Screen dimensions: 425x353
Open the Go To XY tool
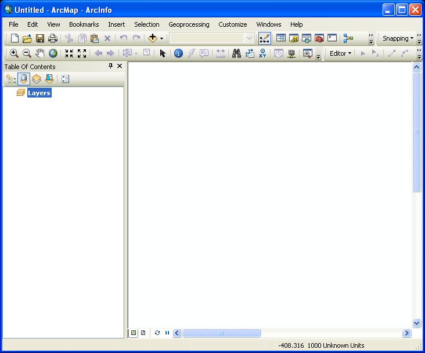[x=262, y=53]
